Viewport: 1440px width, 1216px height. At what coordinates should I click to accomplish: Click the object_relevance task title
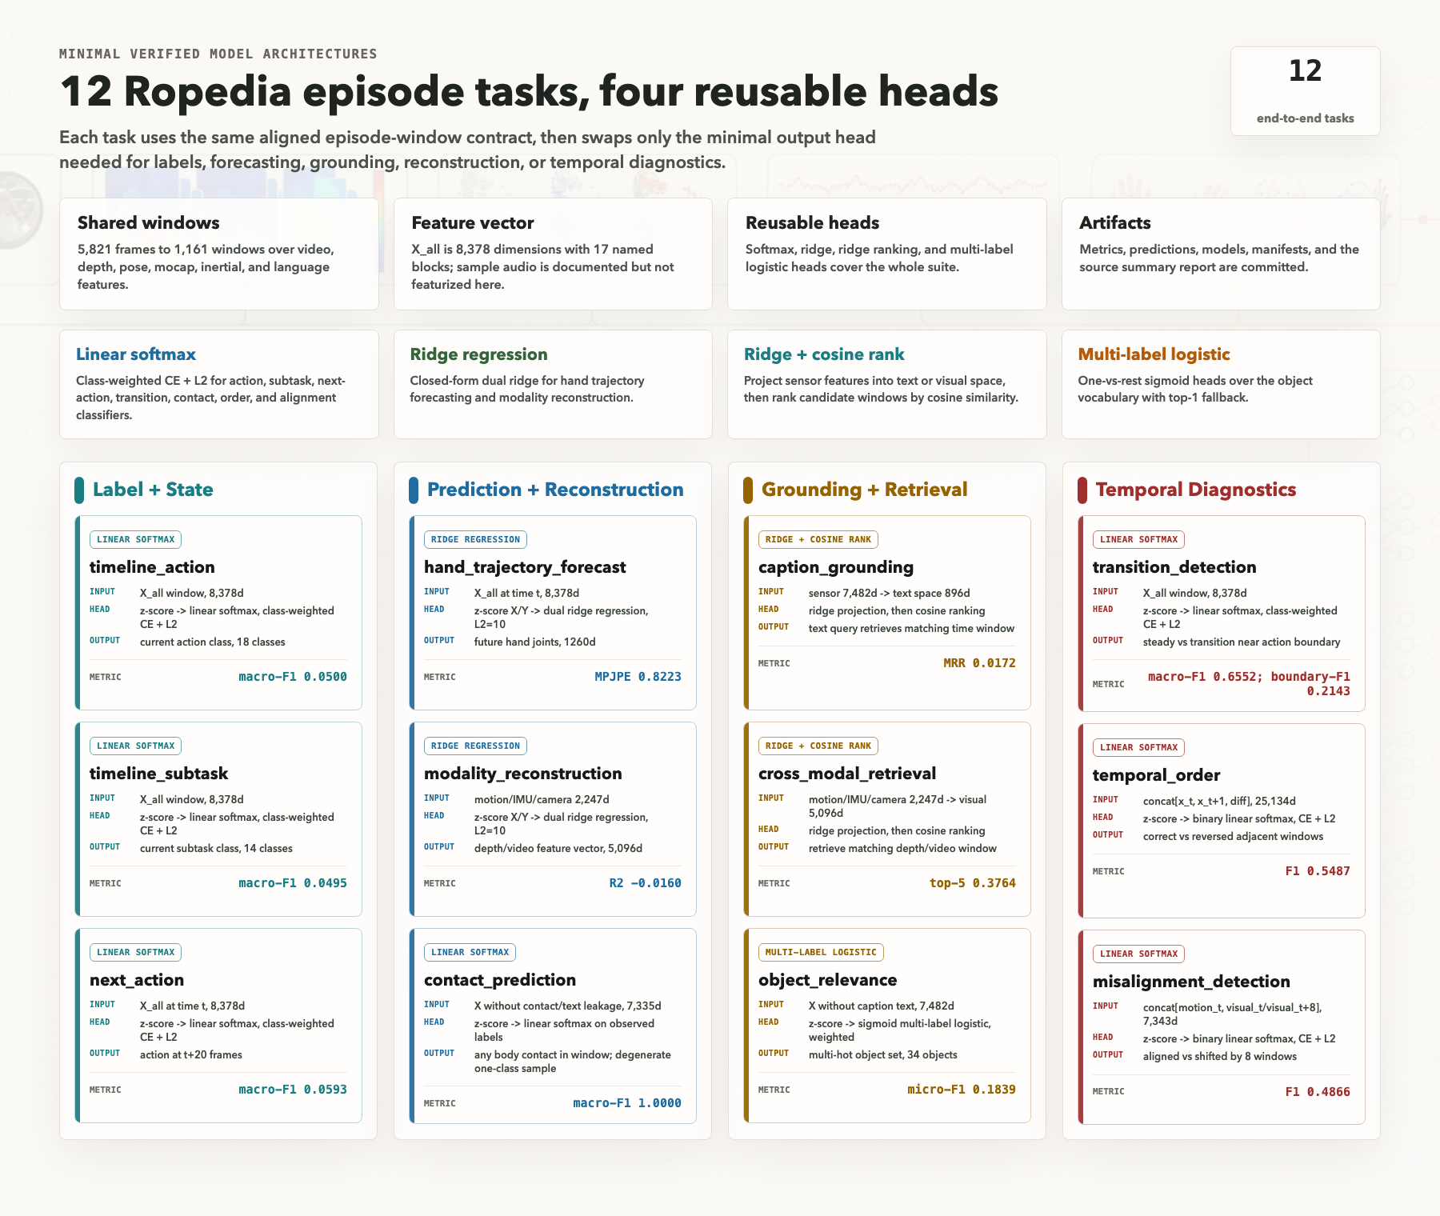pyautogui.click(x=827, y=980)
